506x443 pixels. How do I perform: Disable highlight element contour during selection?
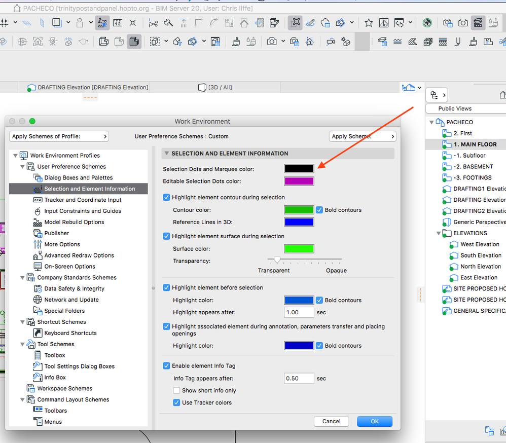167,197
